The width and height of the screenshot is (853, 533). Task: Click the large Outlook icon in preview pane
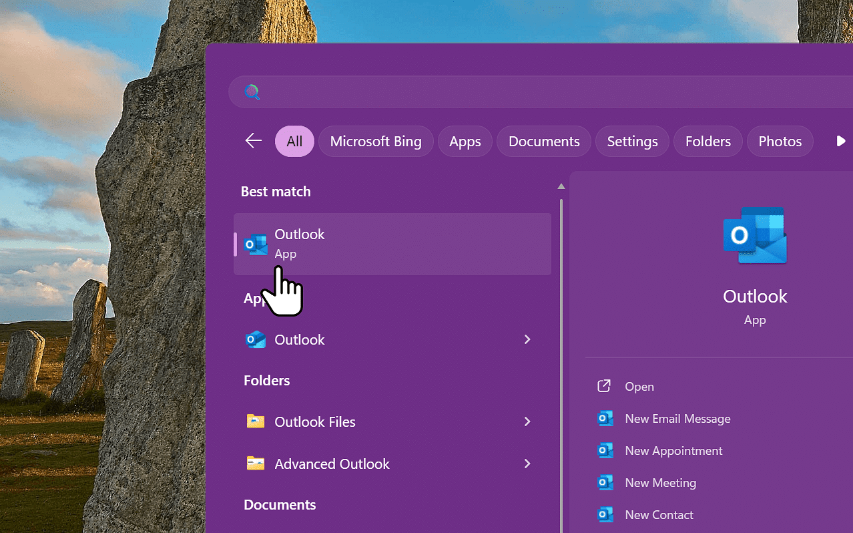pos(755,236)
